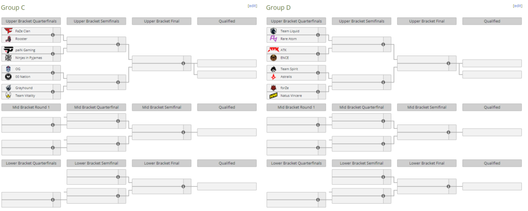Image resolution: width=528 pixels, height=211 pixels.
Task: Click the paiN Gaming team logo
Action: (x=8, y=50)
